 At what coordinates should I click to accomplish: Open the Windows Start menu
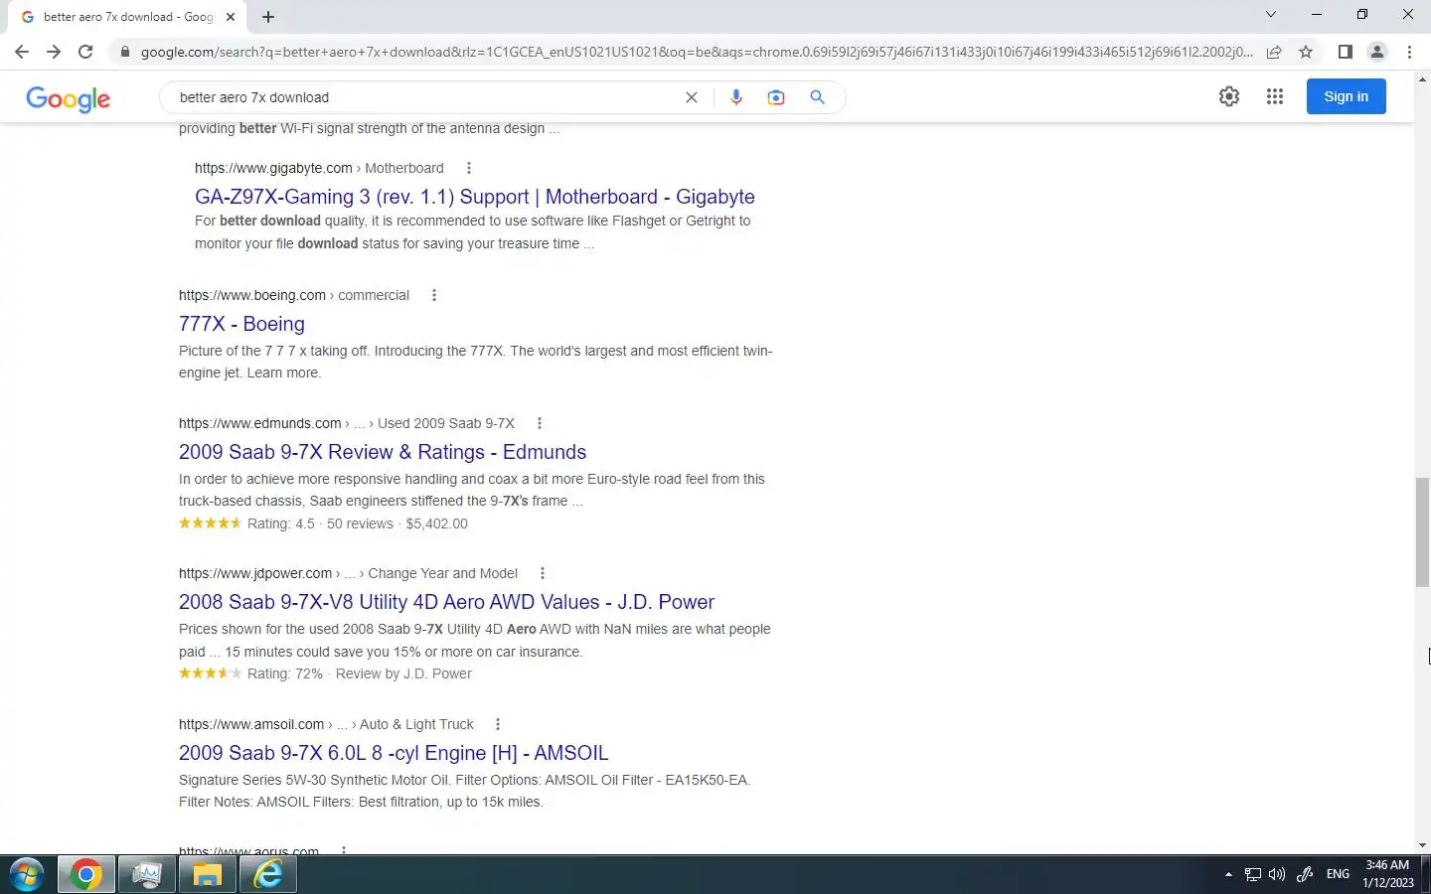pos(26,875)
